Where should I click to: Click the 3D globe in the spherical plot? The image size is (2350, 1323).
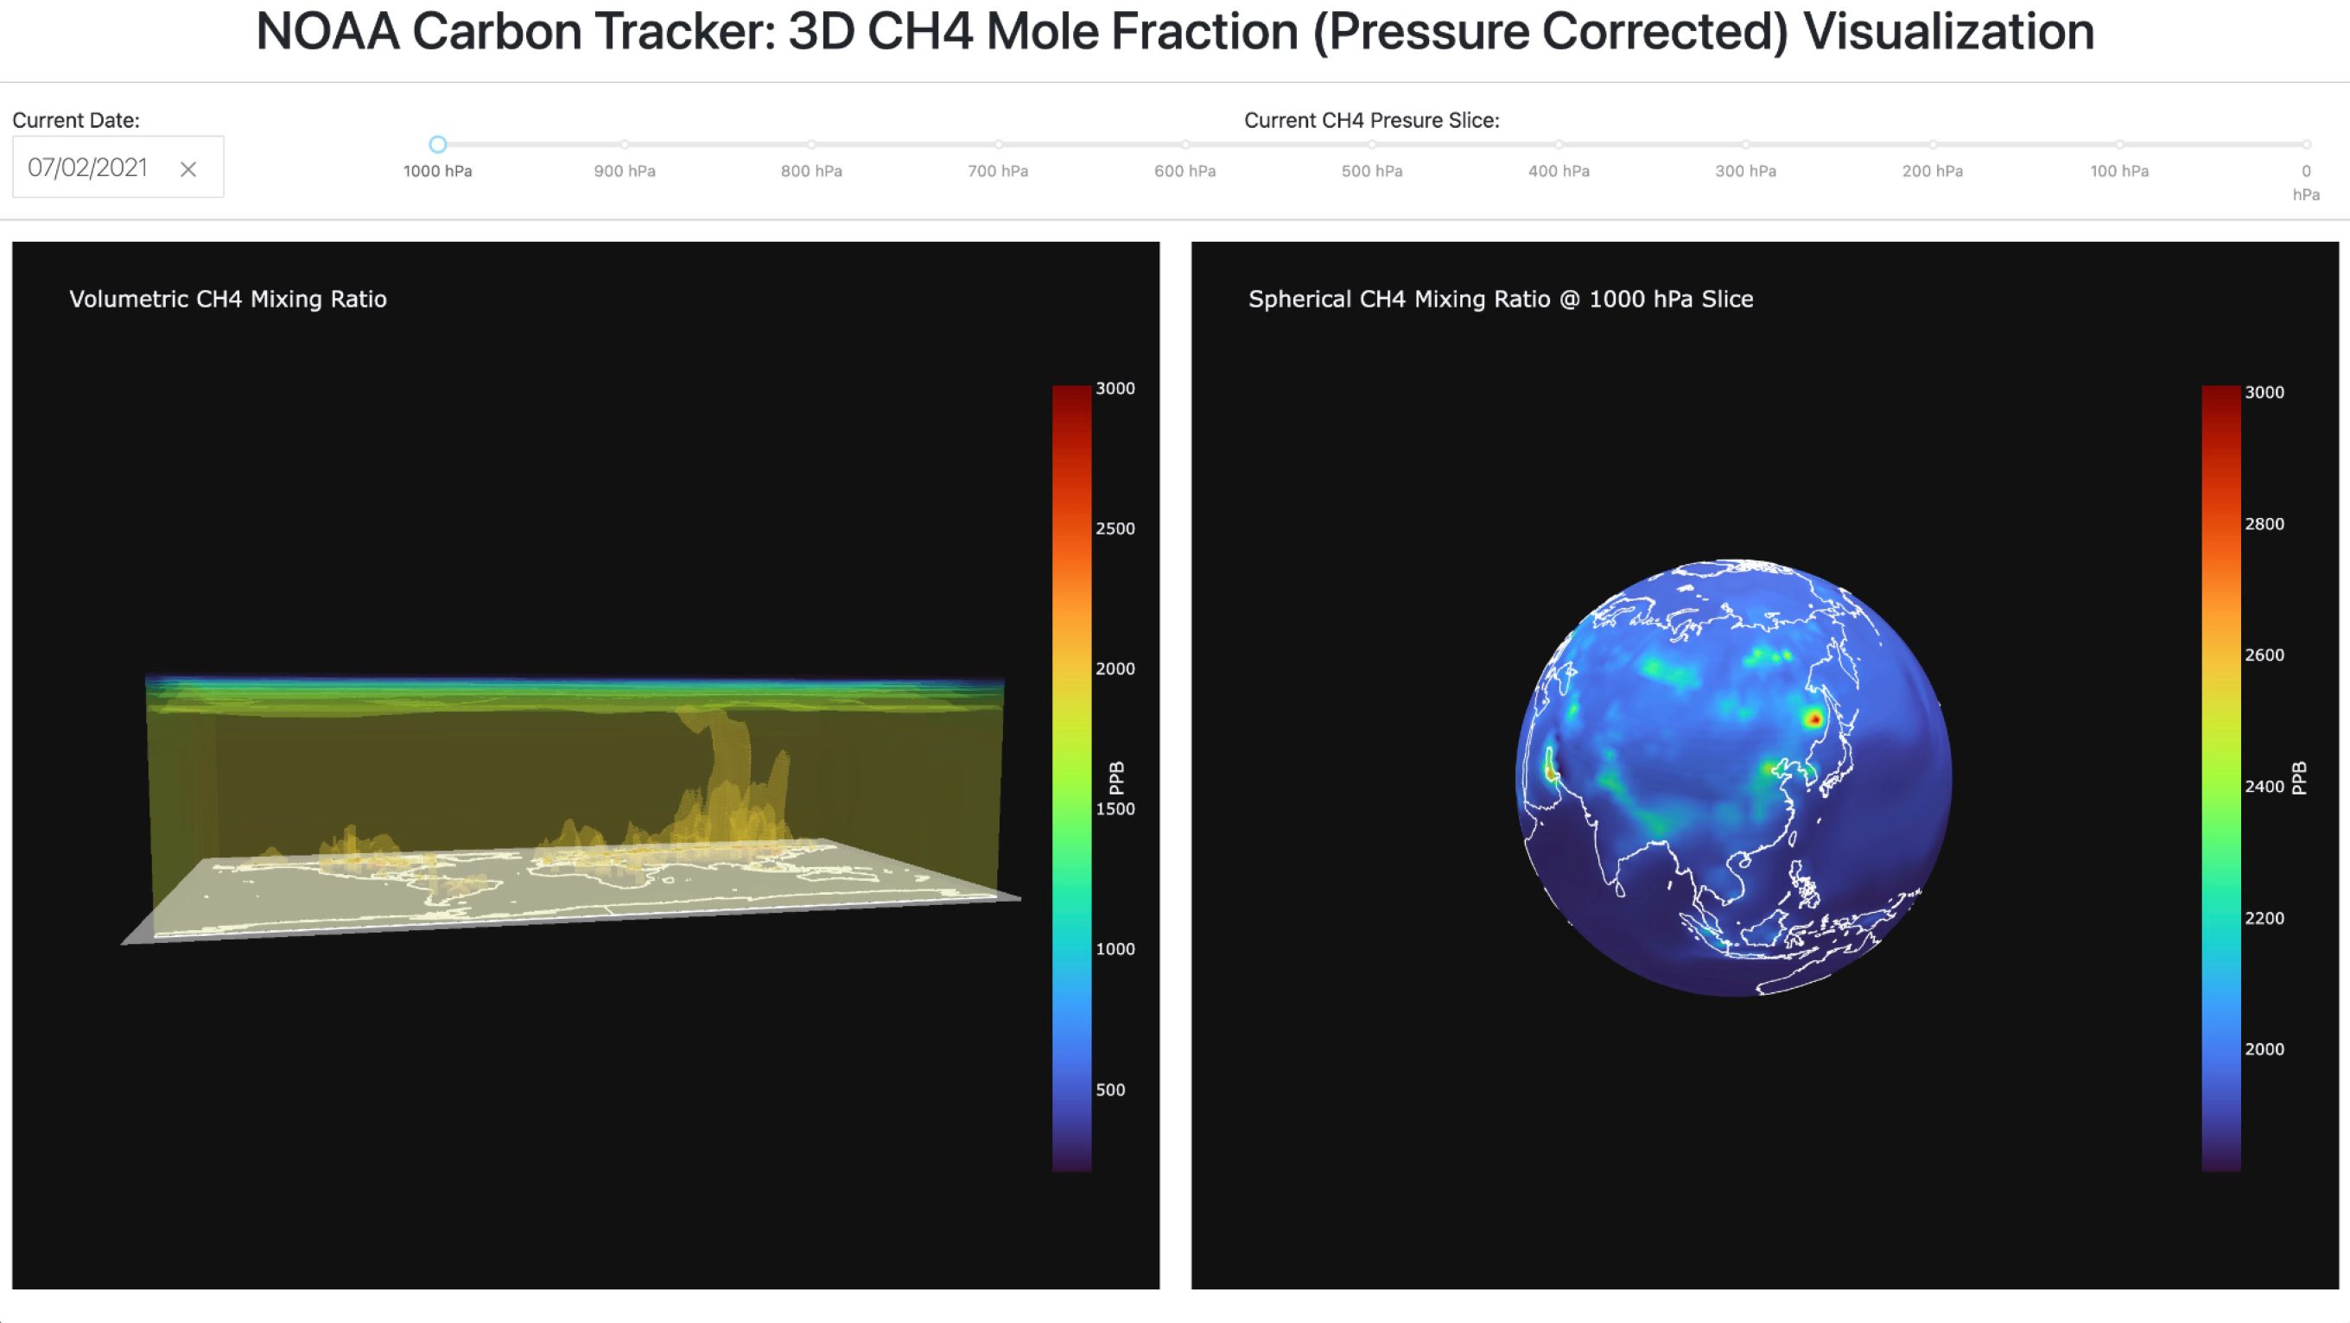pyautogui.click(x=1733, y=778)
